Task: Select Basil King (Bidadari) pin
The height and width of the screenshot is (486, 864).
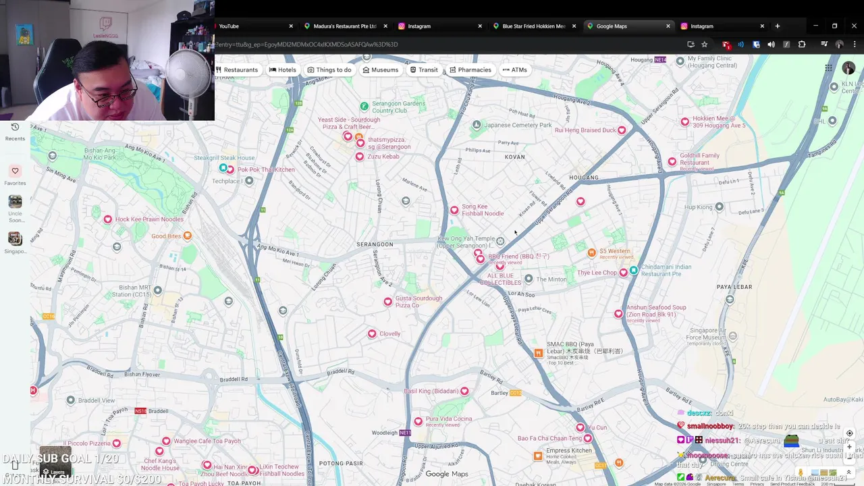Action: tap(464, 391)
